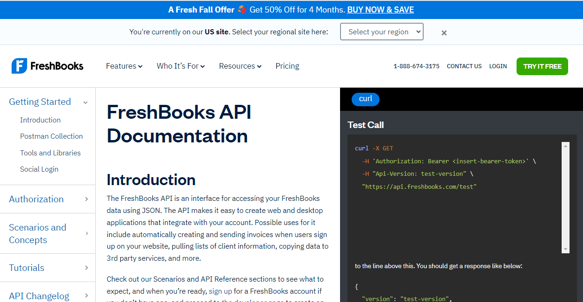Click the code block scroll down arrow
The height and width of the screenshot is (302, 583).
coord(565,249)
